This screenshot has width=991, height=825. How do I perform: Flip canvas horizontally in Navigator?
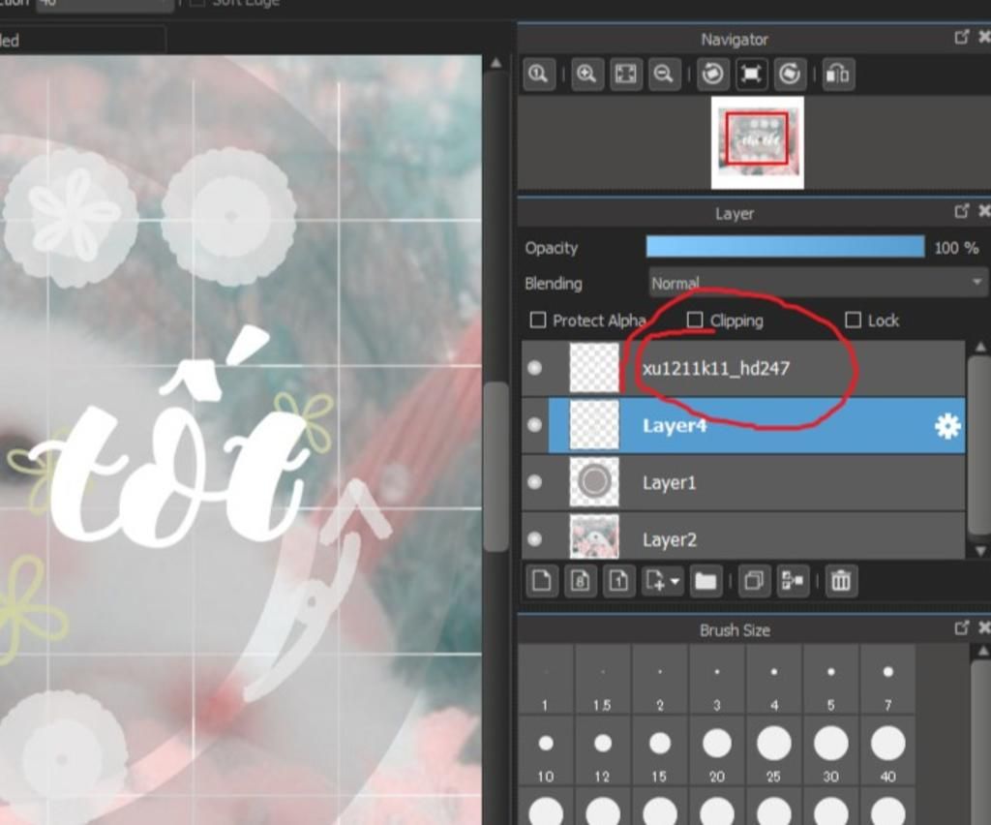(x=838, y=74)
